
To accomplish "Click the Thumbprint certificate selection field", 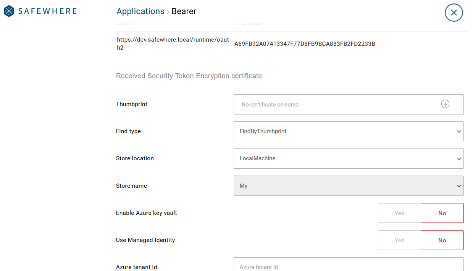I will pyautogui.click(x=349, y=104).
